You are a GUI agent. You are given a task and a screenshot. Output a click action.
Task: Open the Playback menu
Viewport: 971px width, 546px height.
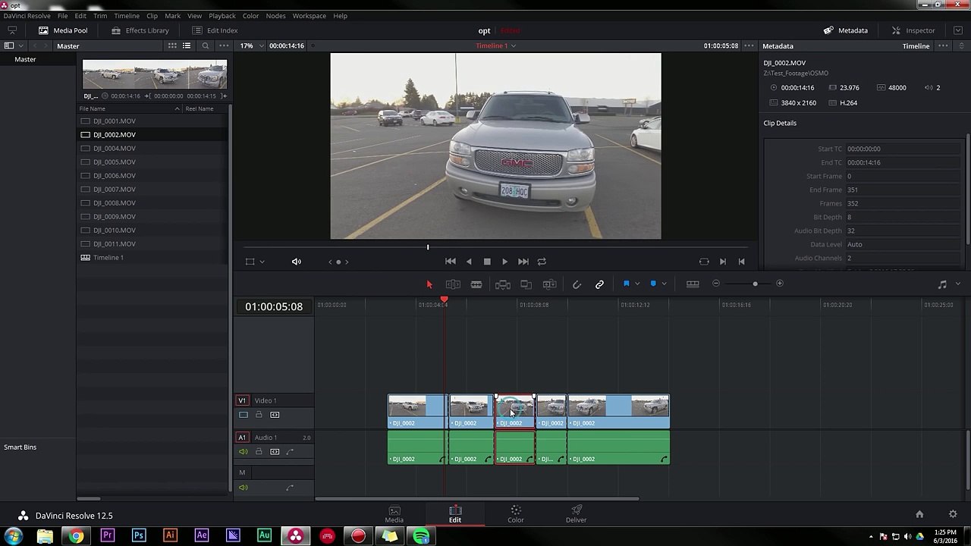pos(222,15)
